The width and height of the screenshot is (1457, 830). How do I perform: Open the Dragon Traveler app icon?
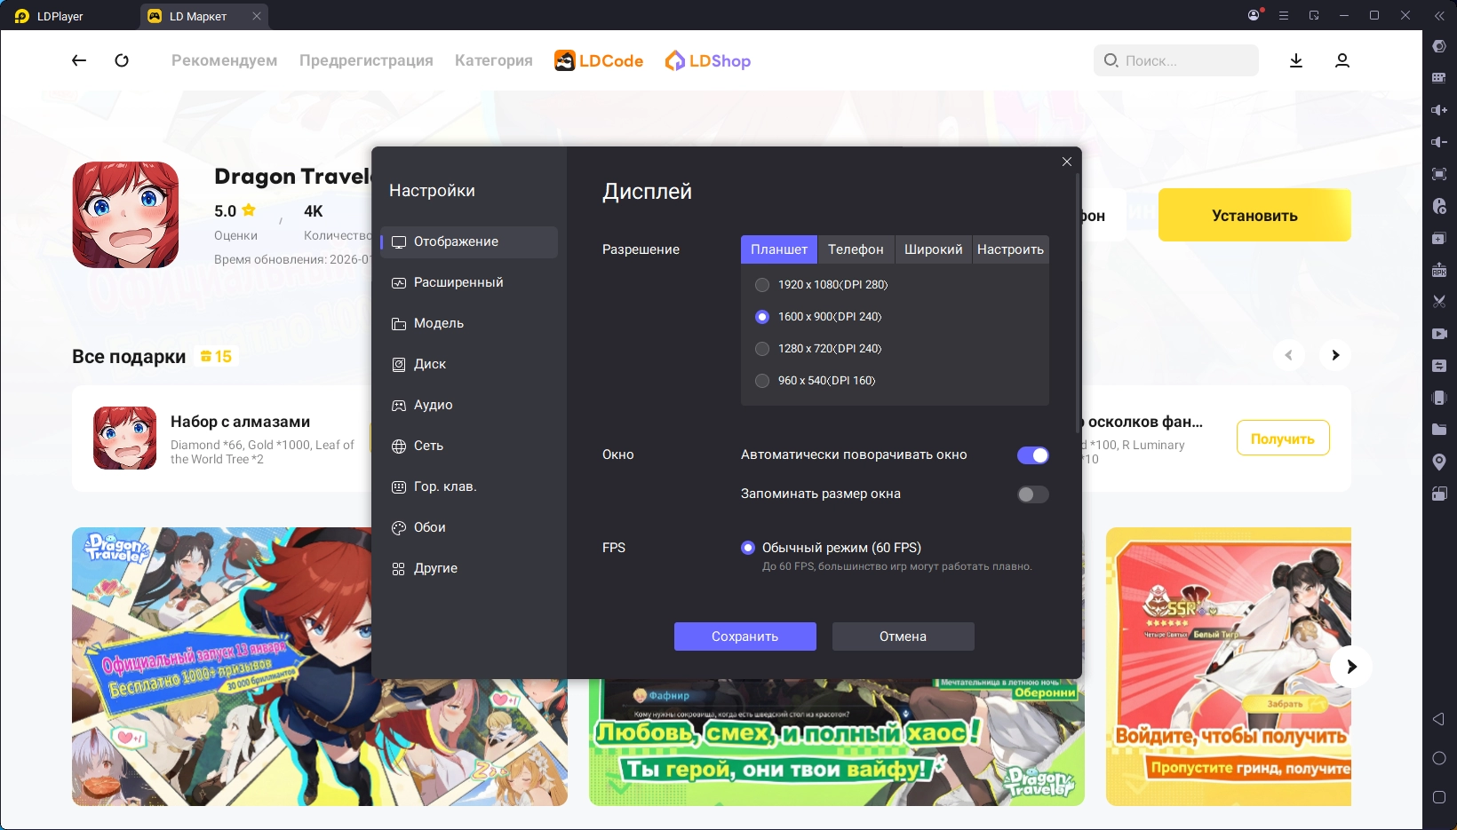pyautogui.click(x=125, y=215)
